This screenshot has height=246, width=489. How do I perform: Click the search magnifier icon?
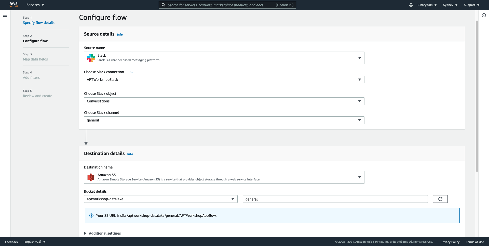pyautogui.click(x=164, y=5)
